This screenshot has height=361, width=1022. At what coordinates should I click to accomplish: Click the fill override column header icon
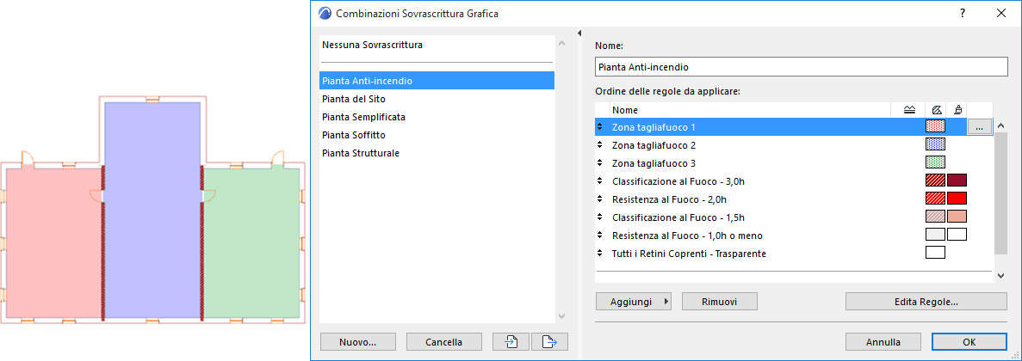936,110
